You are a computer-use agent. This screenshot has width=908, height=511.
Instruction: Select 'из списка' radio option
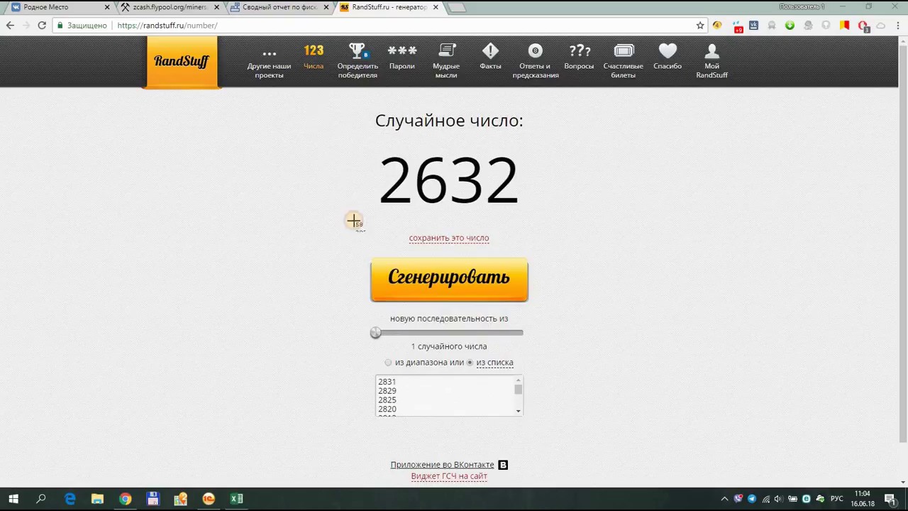(470, 363)
